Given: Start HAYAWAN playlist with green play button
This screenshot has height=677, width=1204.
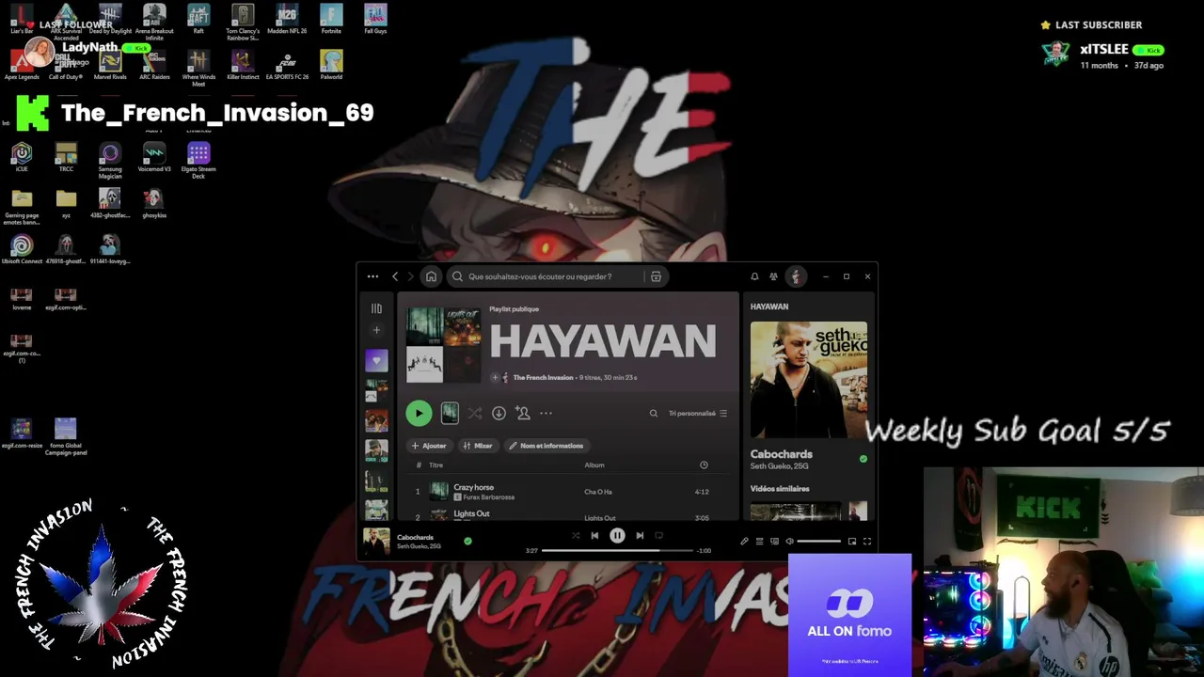Looking at the screenshot, I should pyautogui.click(x=419, y=413).
